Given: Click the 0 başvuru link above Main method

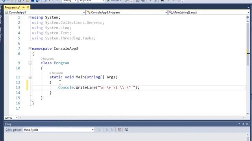Looking at the screenshot, I should [56, 73].
